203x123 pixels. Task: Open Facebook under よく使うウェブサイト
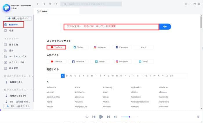tap(122, 47)
